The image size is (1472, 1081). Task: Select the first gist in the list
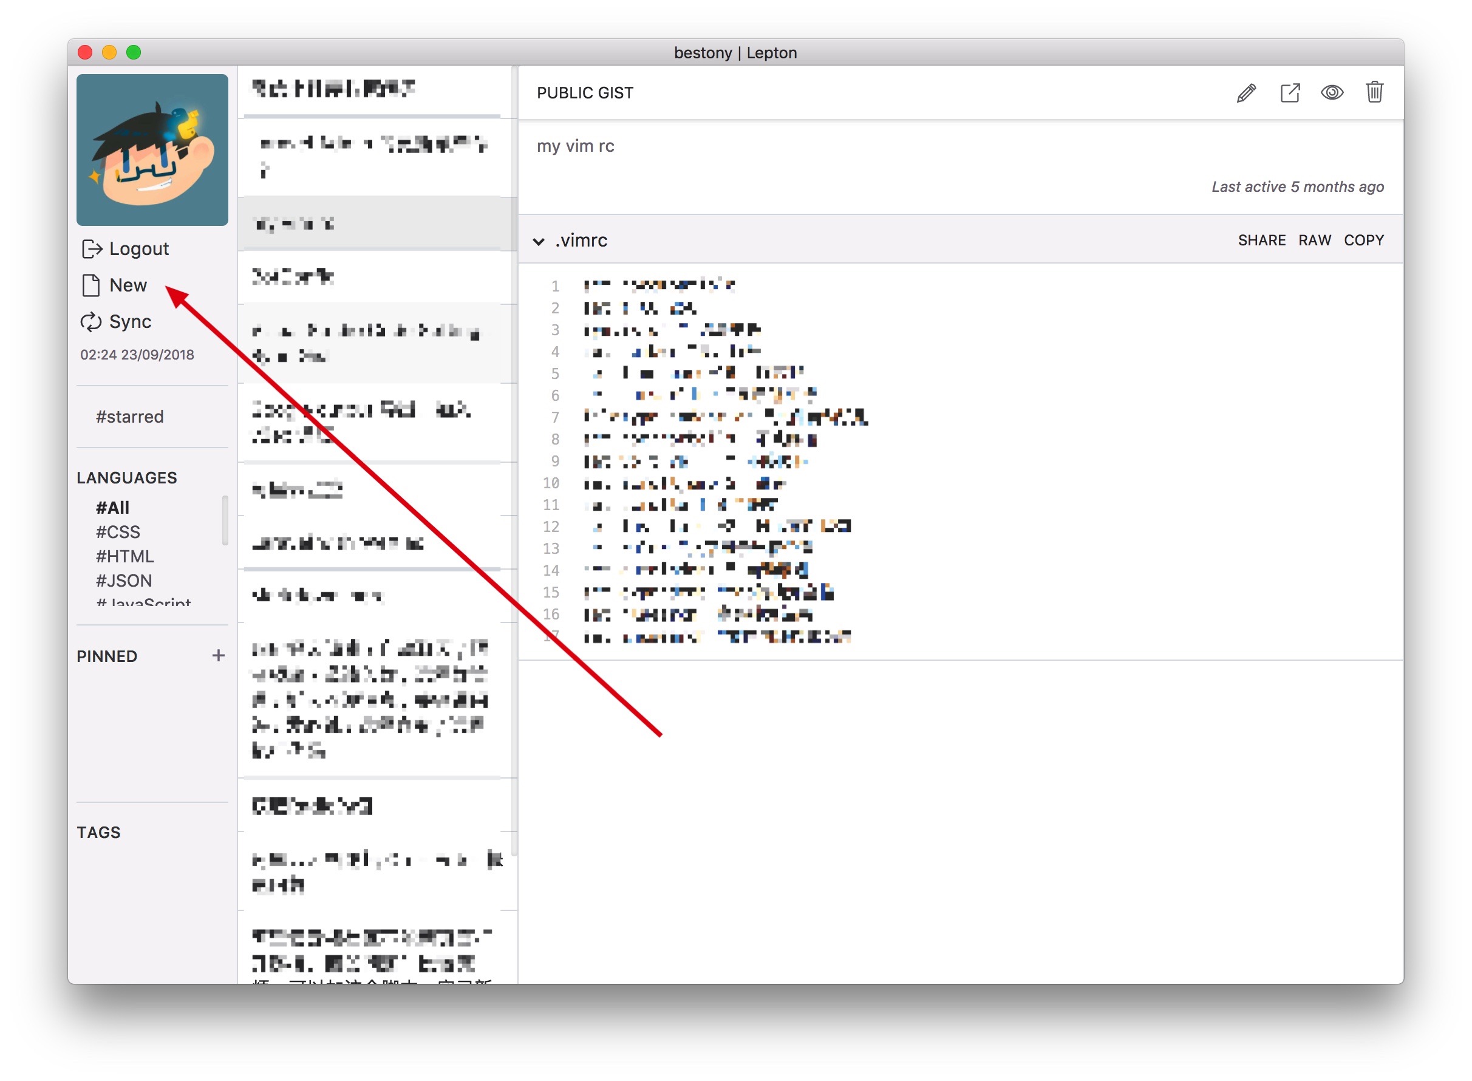click(x=333, y=89)
